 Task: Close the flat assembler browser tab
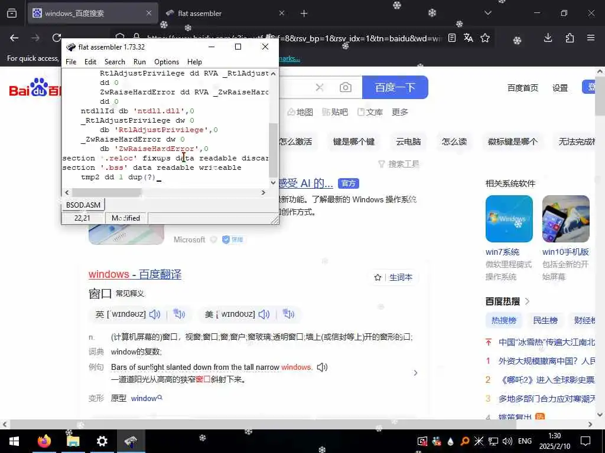(x=282, y=14)
